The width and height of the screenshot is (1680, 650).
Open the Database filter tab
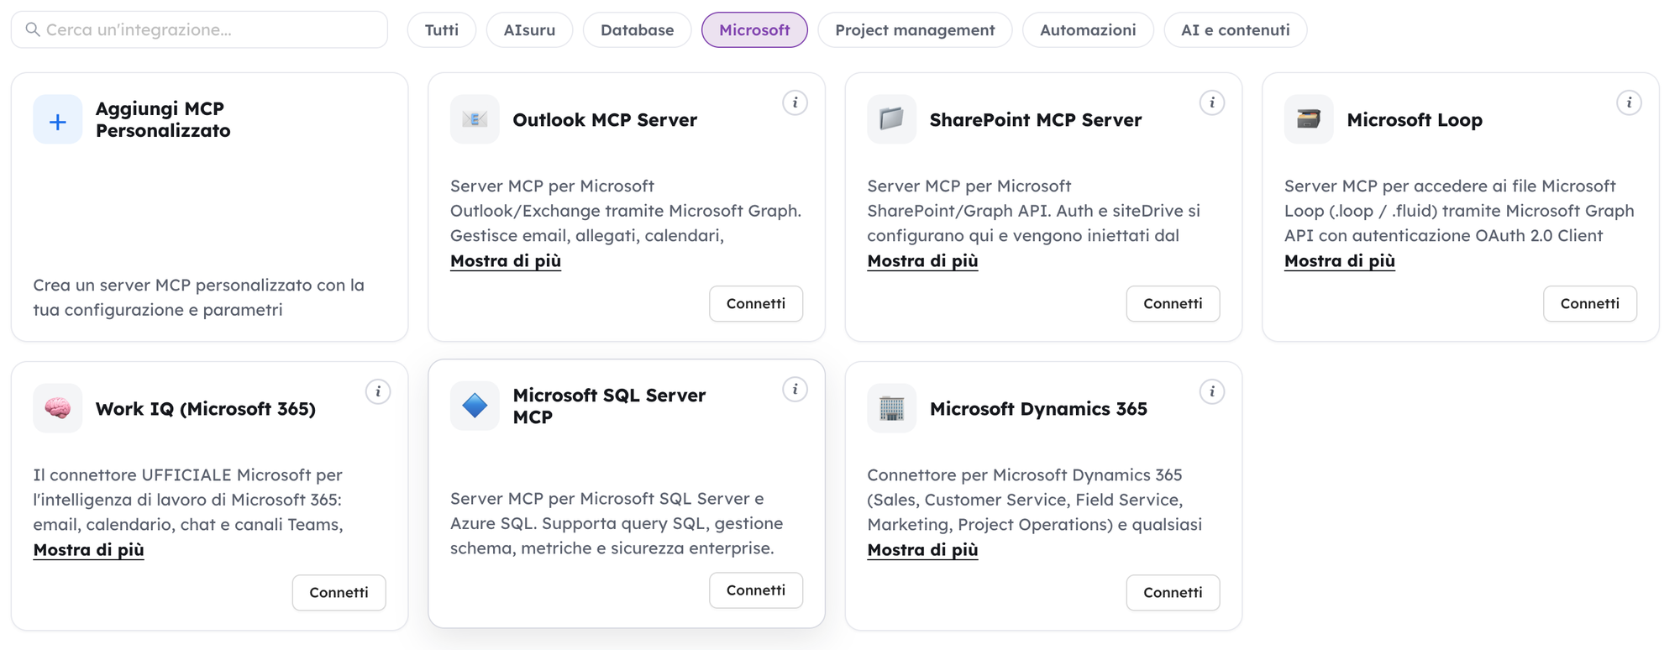pos(637,30)
